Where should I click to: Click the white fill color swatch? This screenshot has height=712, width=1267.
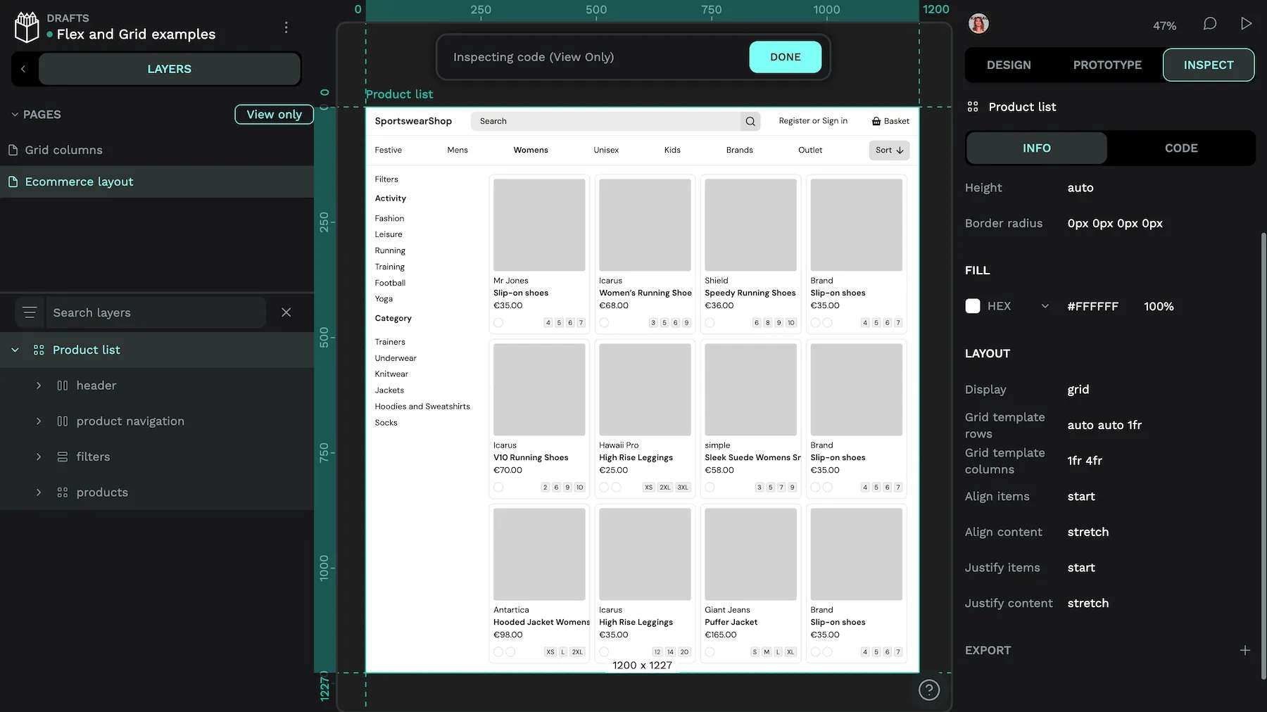[x=972, y=306]
